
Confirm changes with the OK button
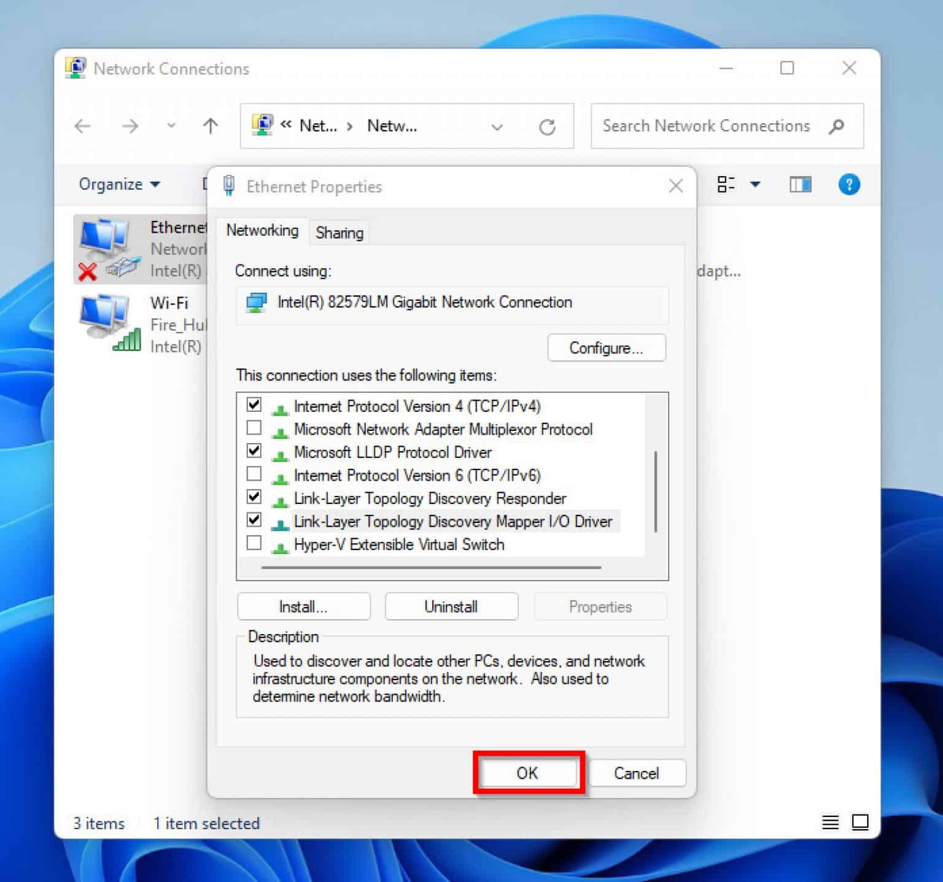527,773
